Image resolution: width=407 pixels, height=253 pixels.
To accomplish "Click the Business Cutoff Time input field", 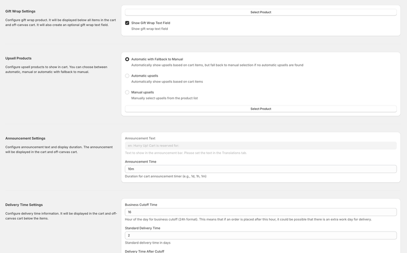I will pyautogui.click(x=261, y=212).
